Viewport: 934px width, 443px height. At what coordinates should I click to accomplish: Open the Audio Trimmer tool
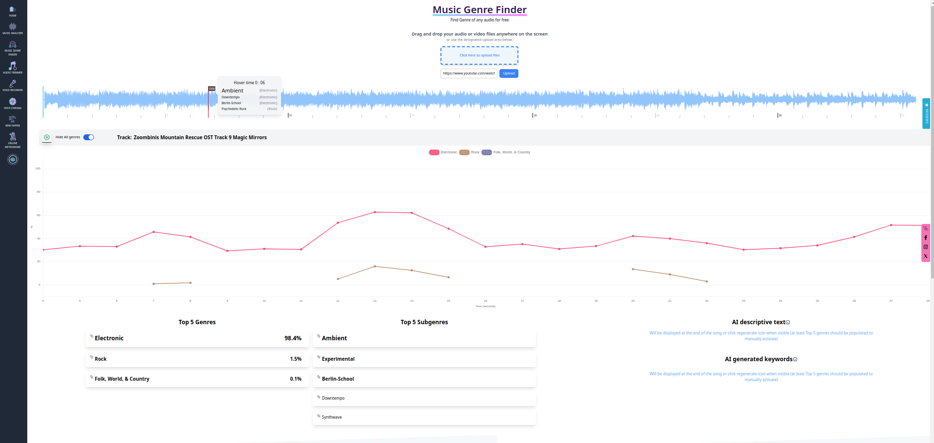pyautogui.click(x=13, y=67)
